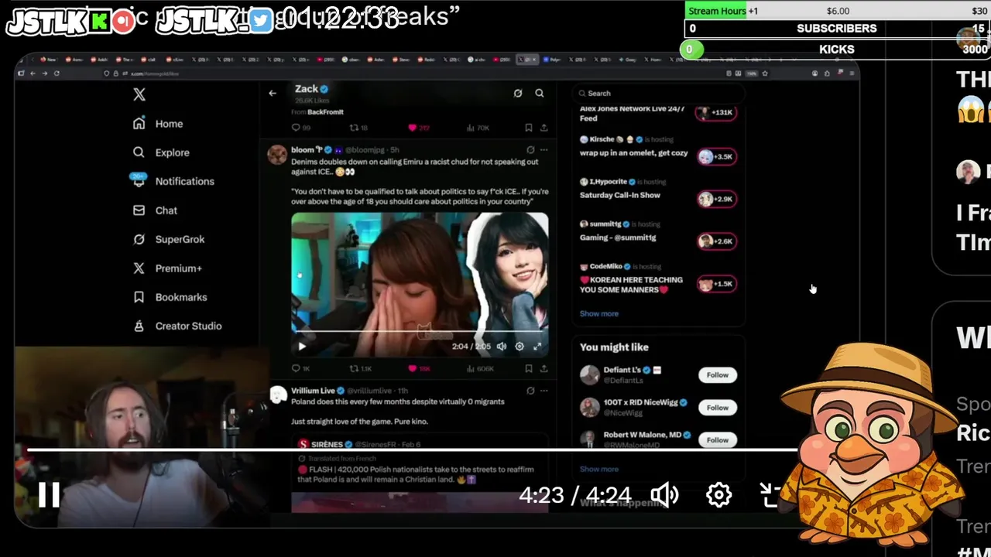Join summit1g's +2.6K Gaming space
This screenshot has height=557, width=991.
[716, 241]
